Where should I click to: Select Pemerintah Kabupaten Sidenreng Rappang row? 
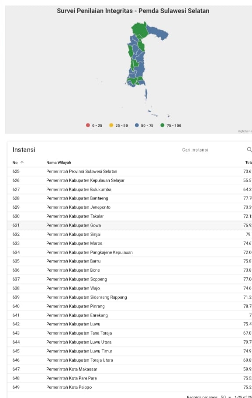130,297
